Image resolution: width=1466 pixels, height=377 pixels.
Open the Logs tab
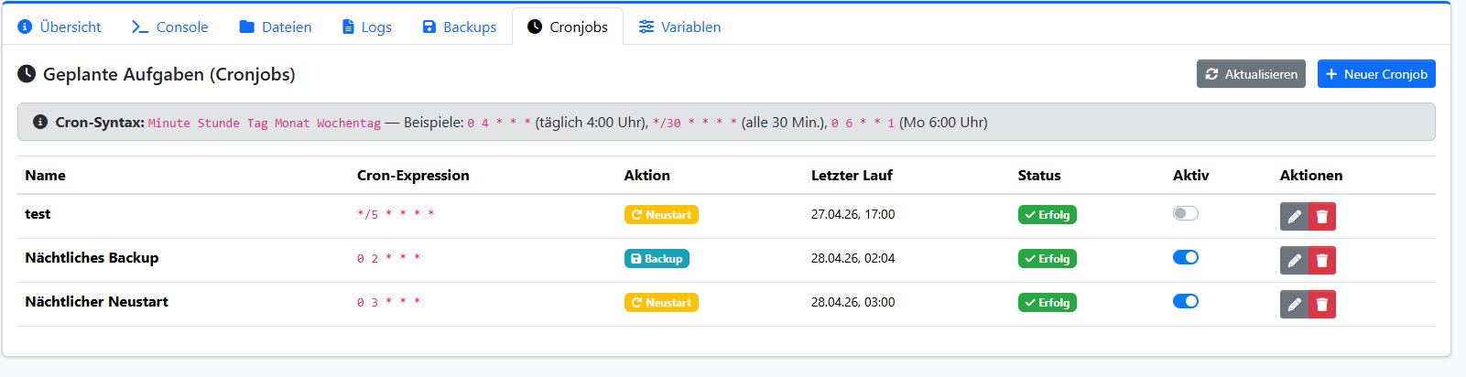click(366, 27)
